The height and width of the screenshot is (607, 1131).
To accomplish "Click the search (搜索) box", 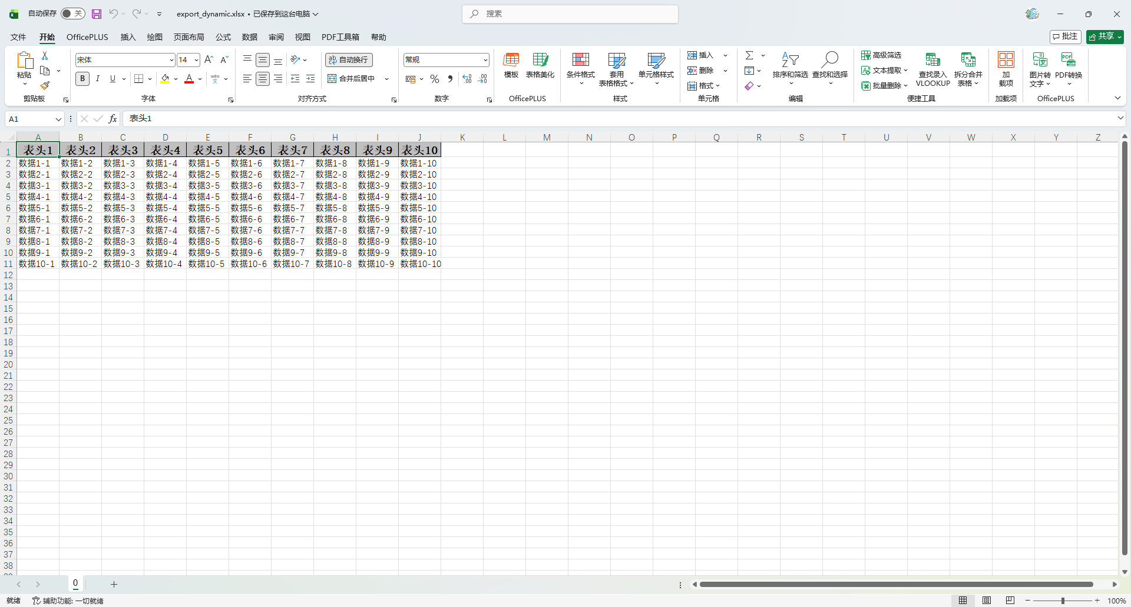I will (x=570, y=14).
